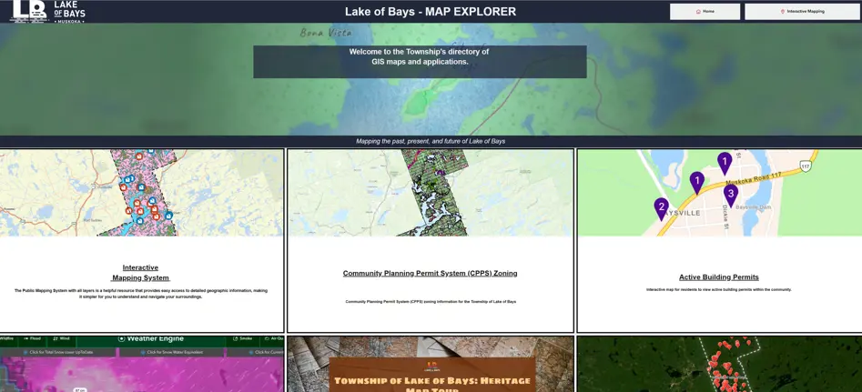Viewport: 862px width, 392px height.
Task: Click 'Interactive map for residents' description text
Action: [x=718, y=289]
